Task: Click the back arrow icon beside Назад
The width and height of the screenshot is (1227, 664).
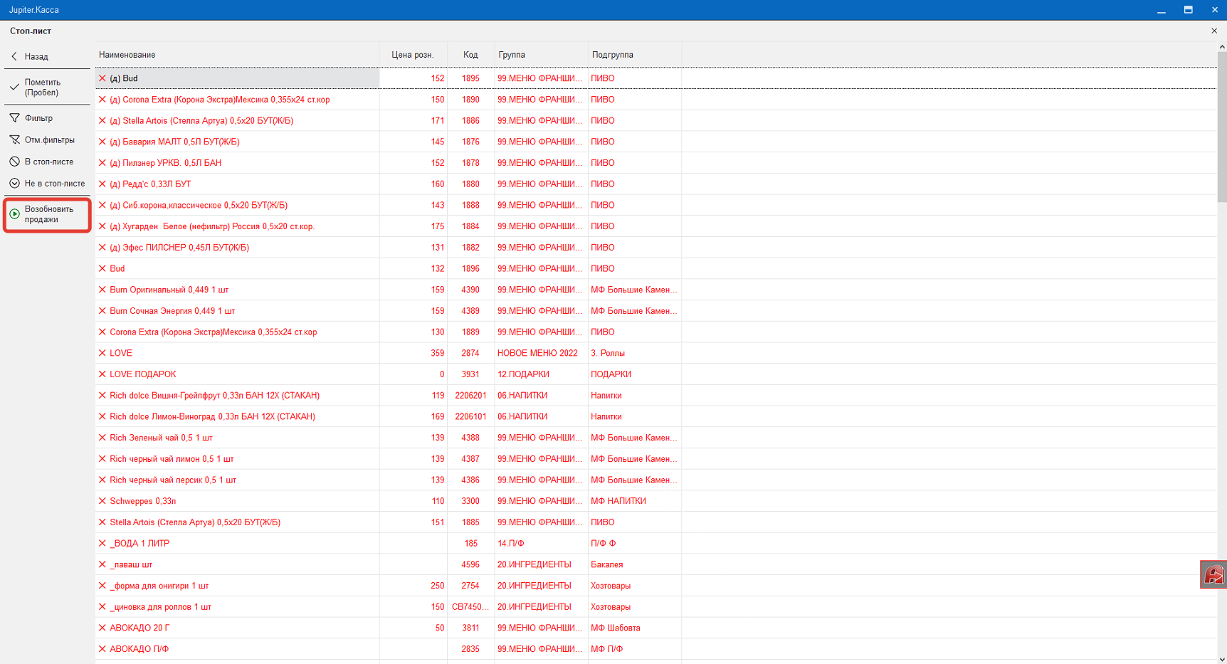Action: (14, 56)
